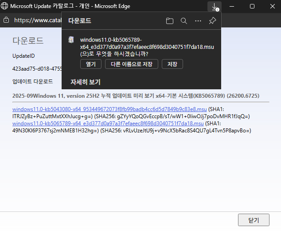Open the downloads toolbar icon in the title bar
This screenshot has height=231, width=281.
pyautogui.click(x=215, y=7)
